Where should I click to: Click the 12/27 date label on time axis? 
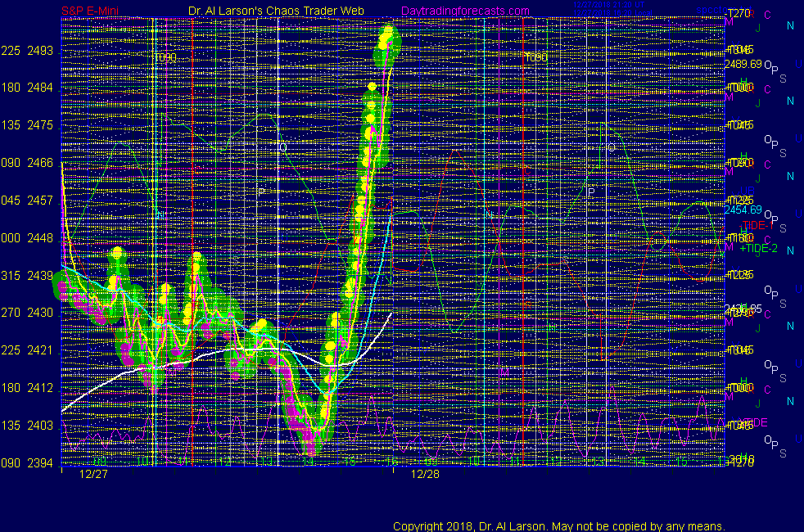coord(94,474)
